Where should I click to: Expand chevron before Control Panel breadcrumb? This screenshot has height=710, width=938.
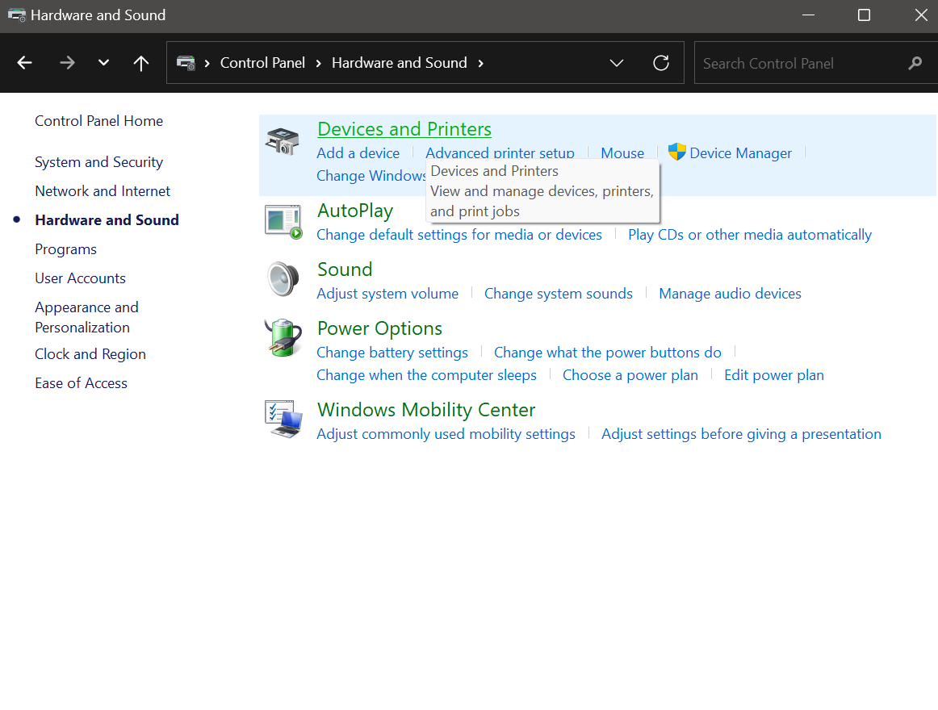(x=207, y=64)
